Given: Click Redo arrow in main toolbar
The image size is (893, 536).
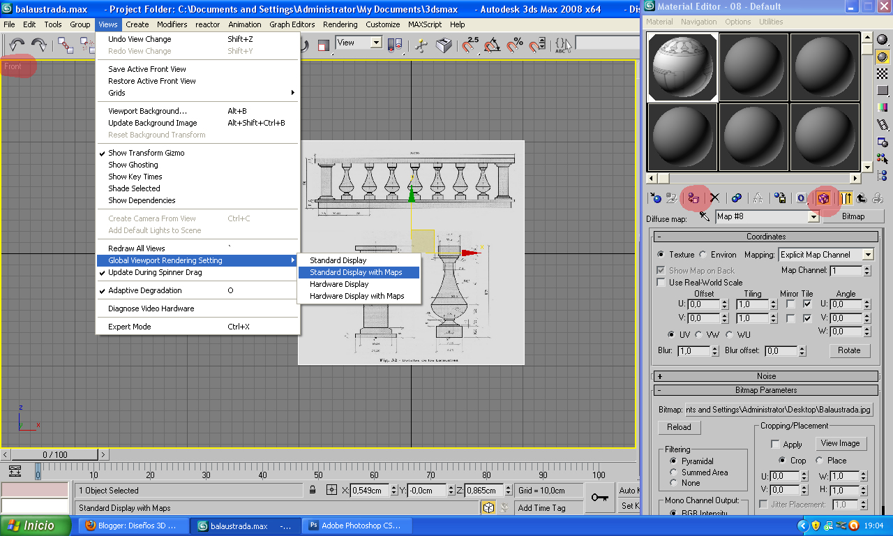Looking at the screenshot, I should coord(39,45).
